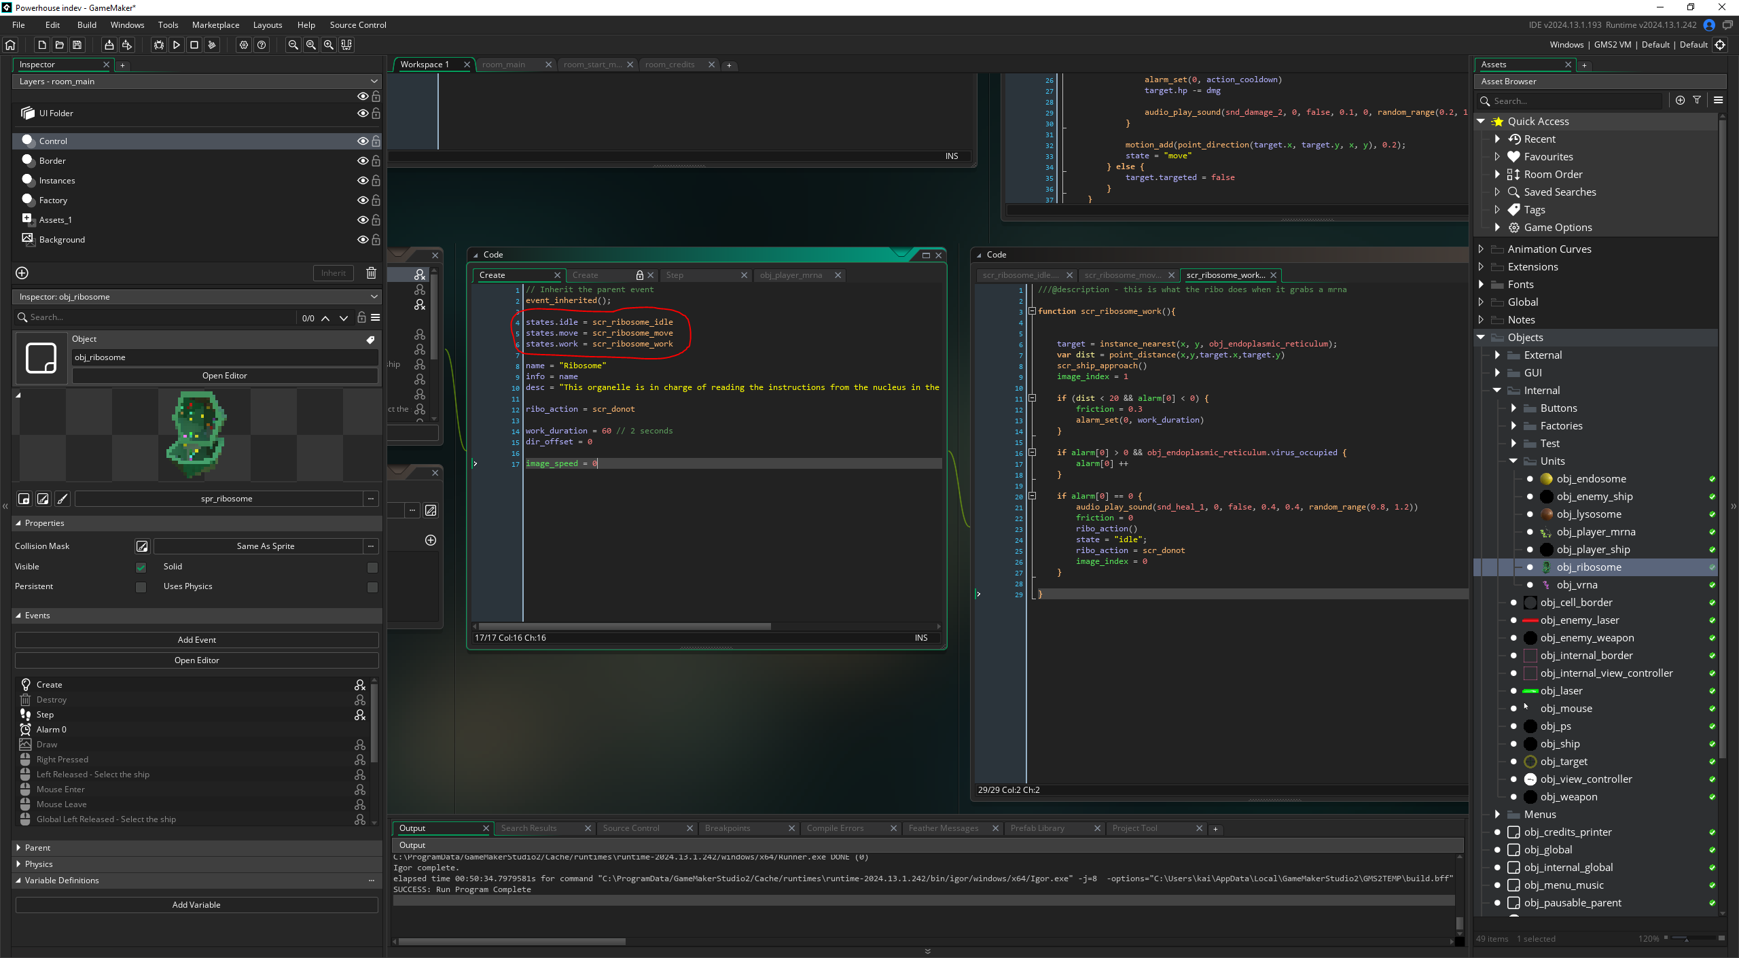Open Inspector: obj_ribosome dropdown
Image resolution: width=1739 pixels, height=958 pixels.
197,297
